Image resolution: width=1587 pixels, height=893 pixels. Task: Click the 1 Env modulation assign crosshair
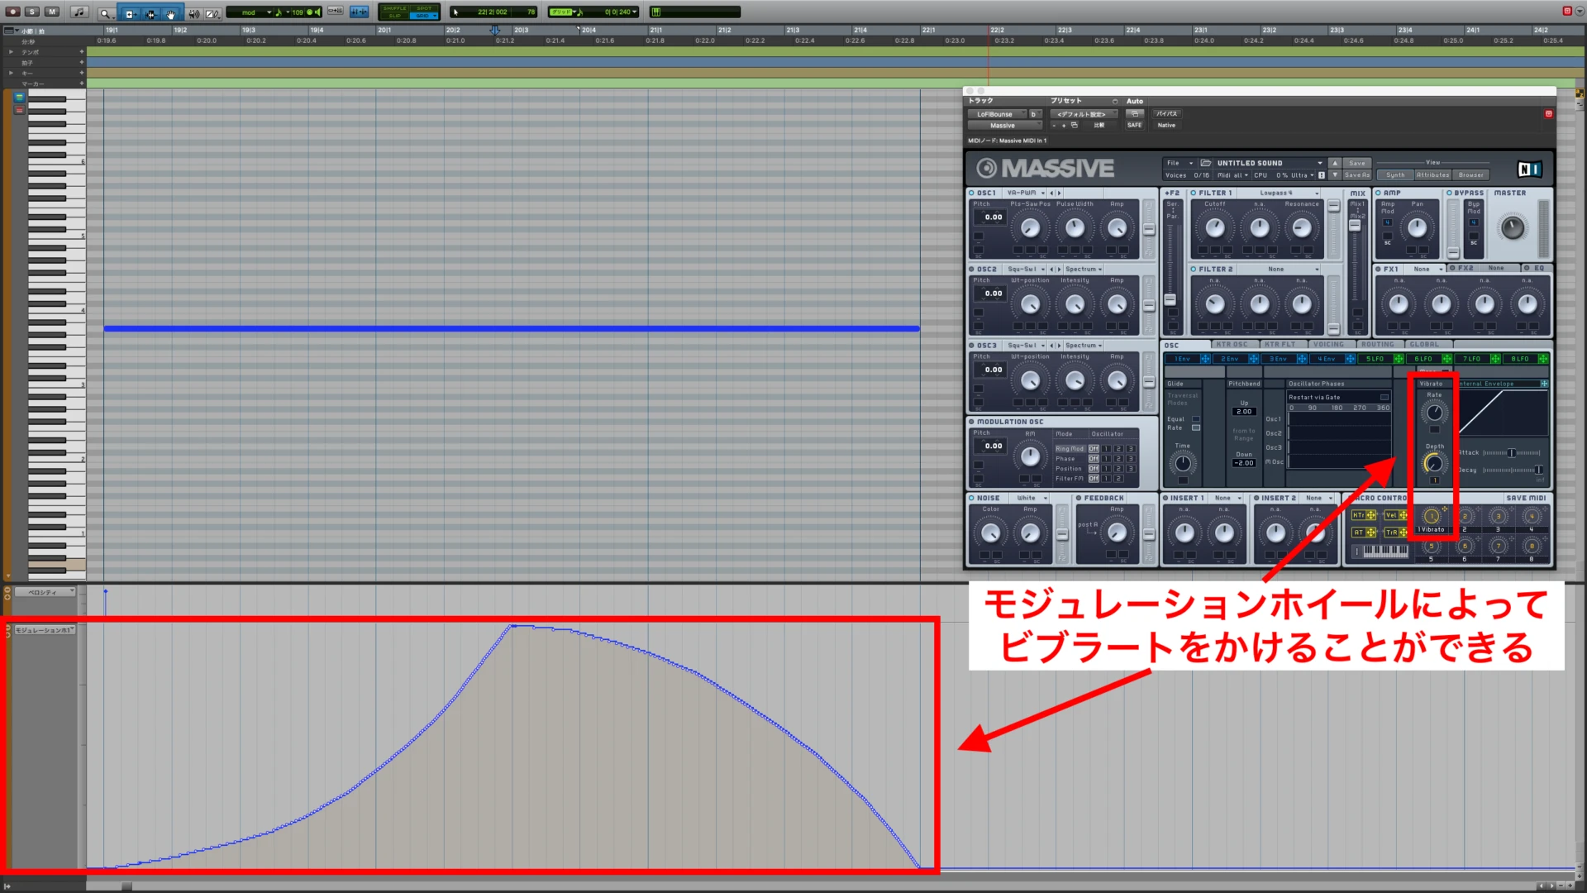click(1205, 359)
